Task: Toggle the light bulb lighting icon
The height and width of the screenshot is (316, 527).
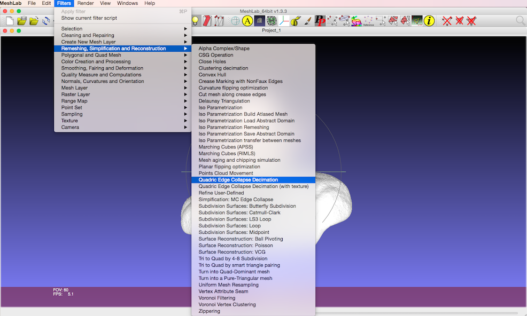Action: (195, 21)
